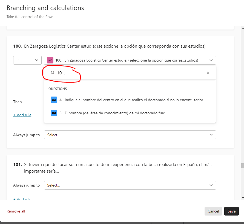Click the vertical scrollbar thumb
The height and width of the screenshot is (224, 244).
(243, 165)
